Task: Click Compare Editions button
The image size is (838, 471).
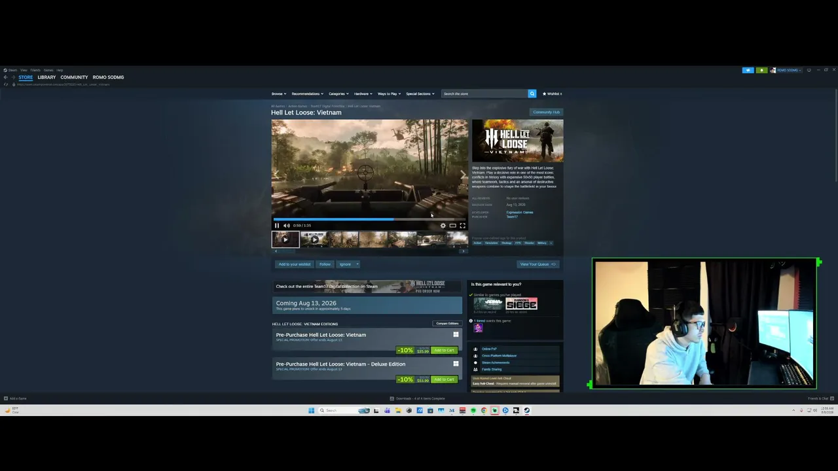Action: click(x=448, y=323)
